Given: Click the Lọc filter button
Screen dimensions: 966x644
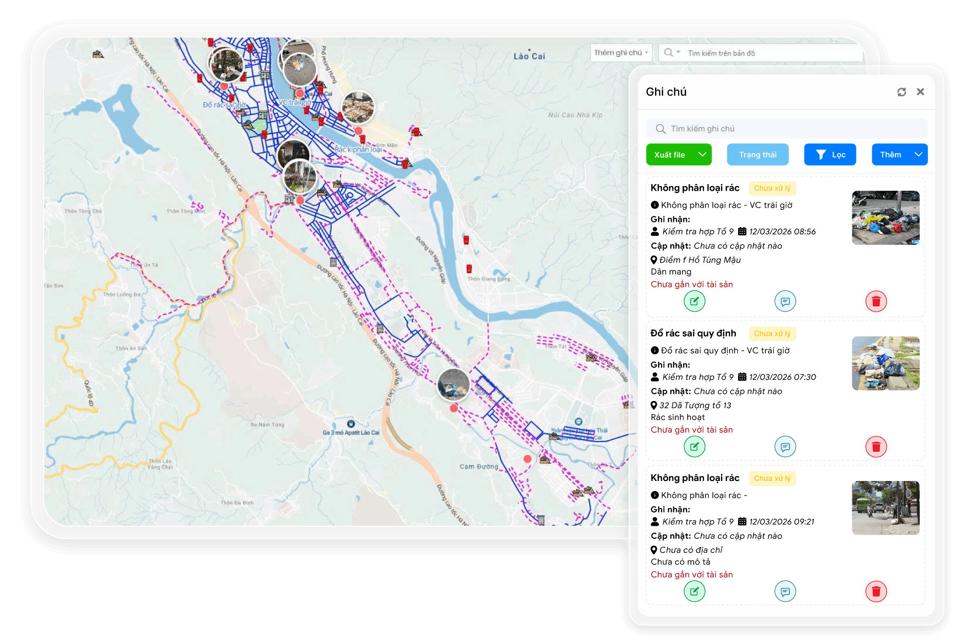Looking at the screenshot, I should click(x=830, y=154).
